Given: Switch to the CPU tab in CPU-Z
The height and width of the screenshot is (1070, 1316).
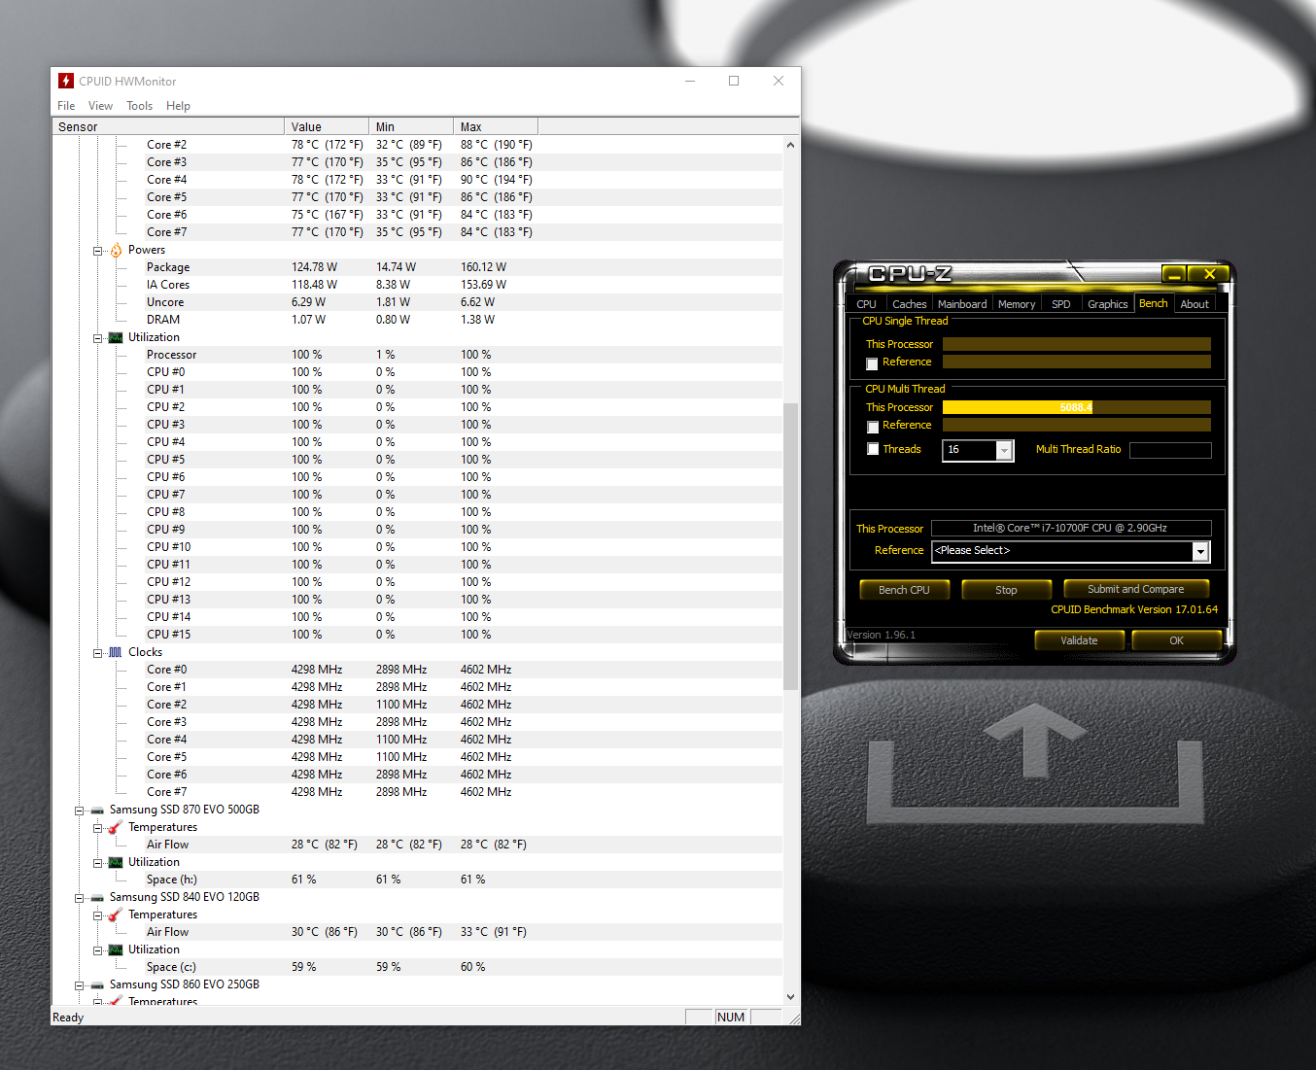Looking at the screenshot, I should click(866, 304).
